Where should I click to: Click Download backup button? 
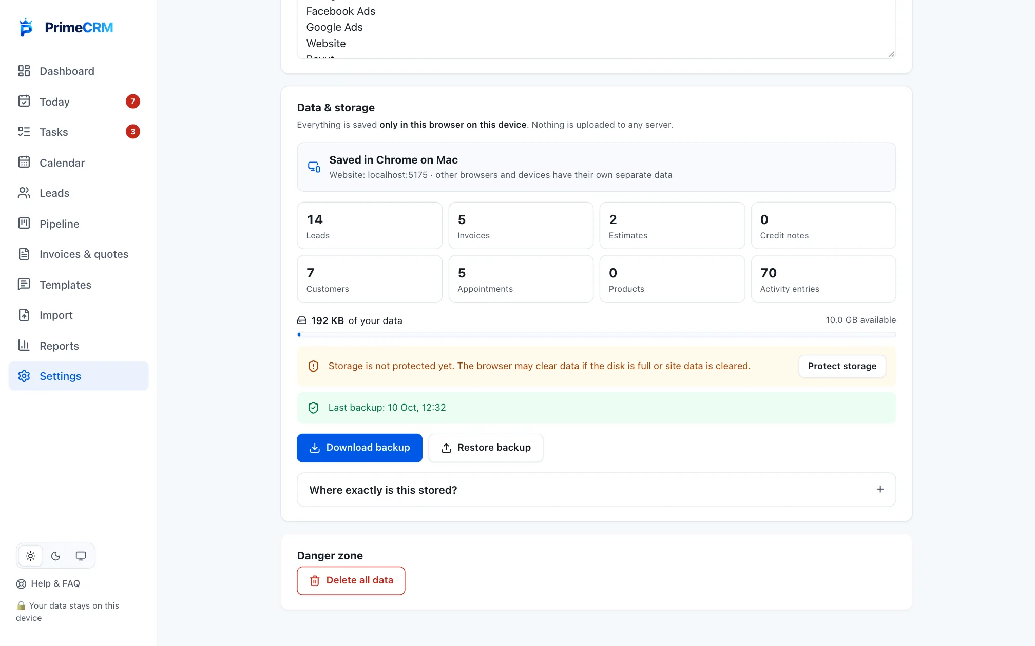click(359, 448)
